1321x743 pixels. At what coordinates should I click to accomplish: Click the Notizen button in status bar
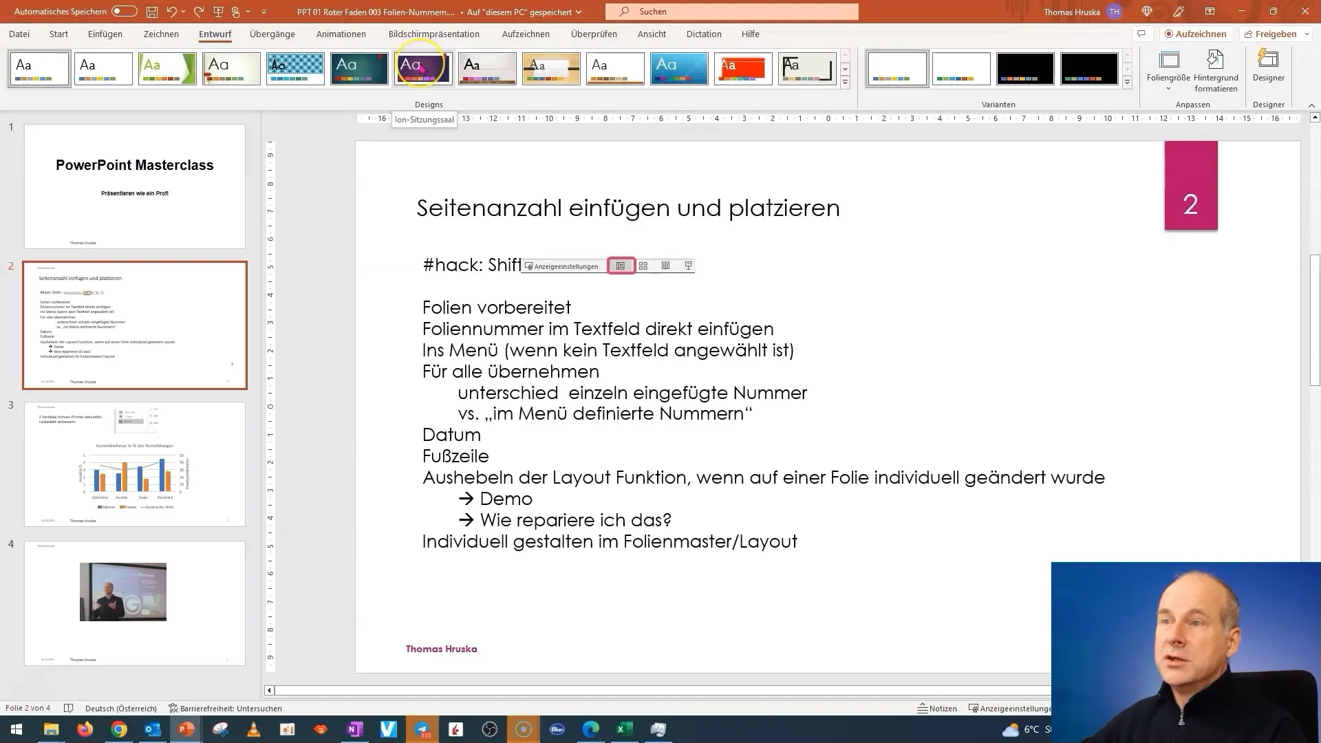(936, 708)
